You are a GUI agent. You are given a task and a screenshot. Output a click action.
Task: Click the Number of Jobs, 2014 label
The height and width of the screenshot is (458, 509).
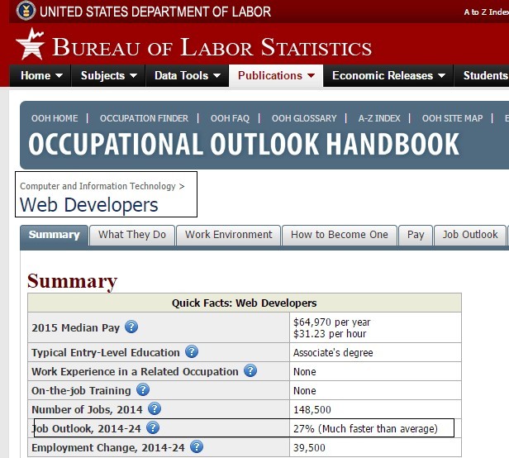coord(87,409)
